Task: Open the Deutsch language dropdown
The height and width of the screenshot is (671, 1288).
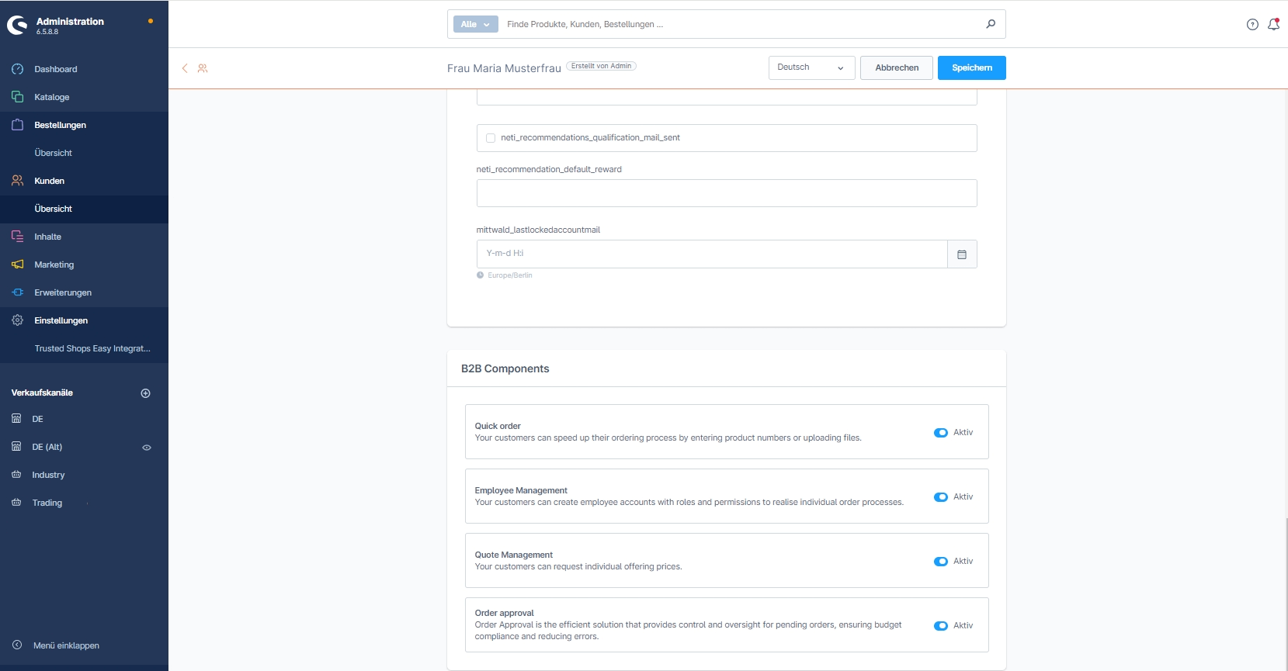Action: (811, 67)
